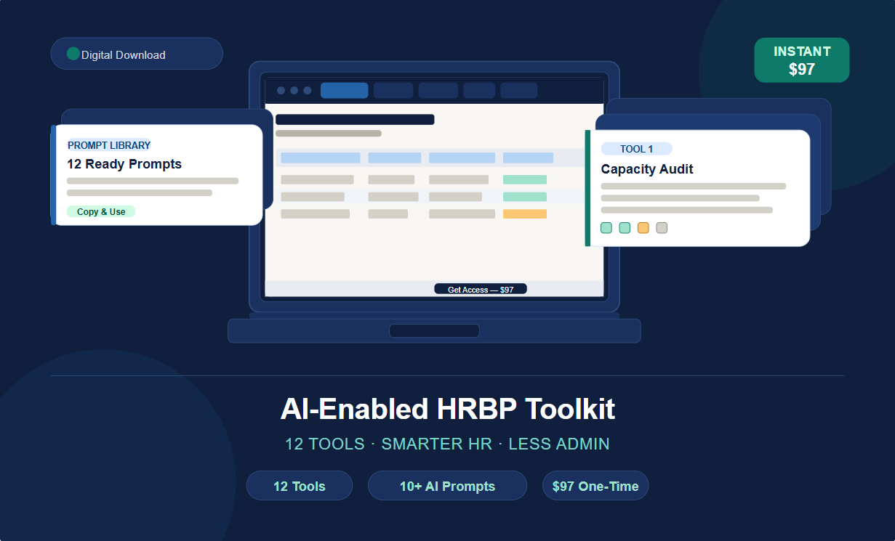This screenshot has width=895, height=541.
Task: Click the gray square in Capacity Audit card
Action: click(x=662, y=228)
